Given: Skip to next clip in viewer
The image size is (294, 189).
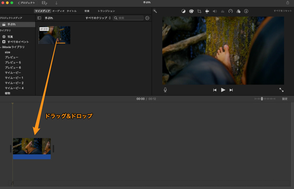Looking at the screenshot, I should [x=231, y=90].
